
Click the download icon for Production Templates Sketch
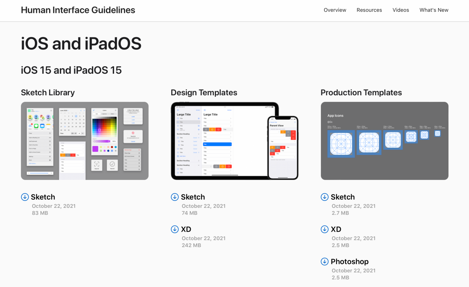pos(325,197)
